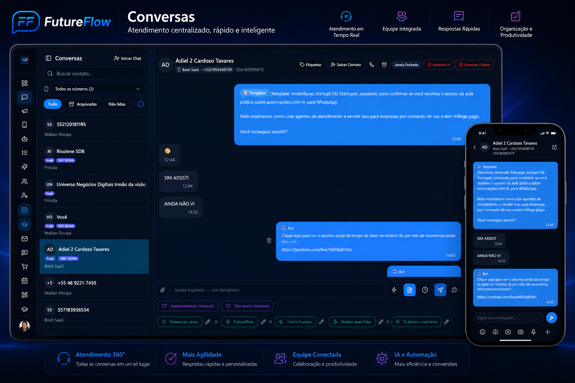Open the shopping cart icon in sidebar
The height and width of the screenshot is (383, 575).
25,267
